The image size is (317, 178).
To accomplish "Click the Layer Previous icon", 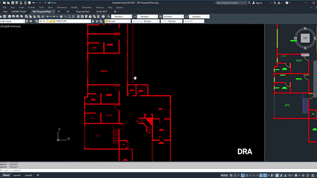I will tap(97, 21).
